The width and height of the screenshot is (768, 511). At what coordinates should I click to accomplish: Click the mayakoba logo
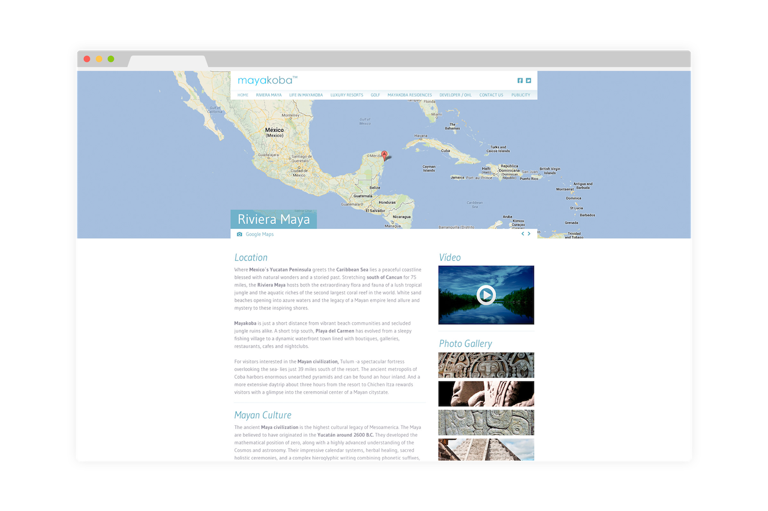pos(268,80)
